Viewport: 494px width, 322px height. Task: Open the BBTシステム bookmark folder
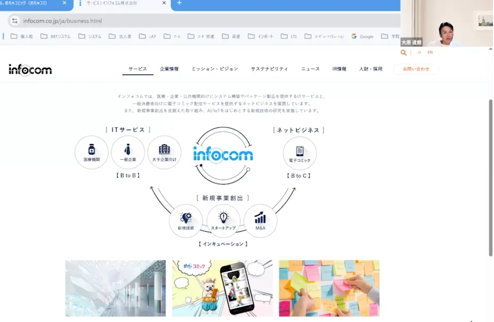pos(56,36)
